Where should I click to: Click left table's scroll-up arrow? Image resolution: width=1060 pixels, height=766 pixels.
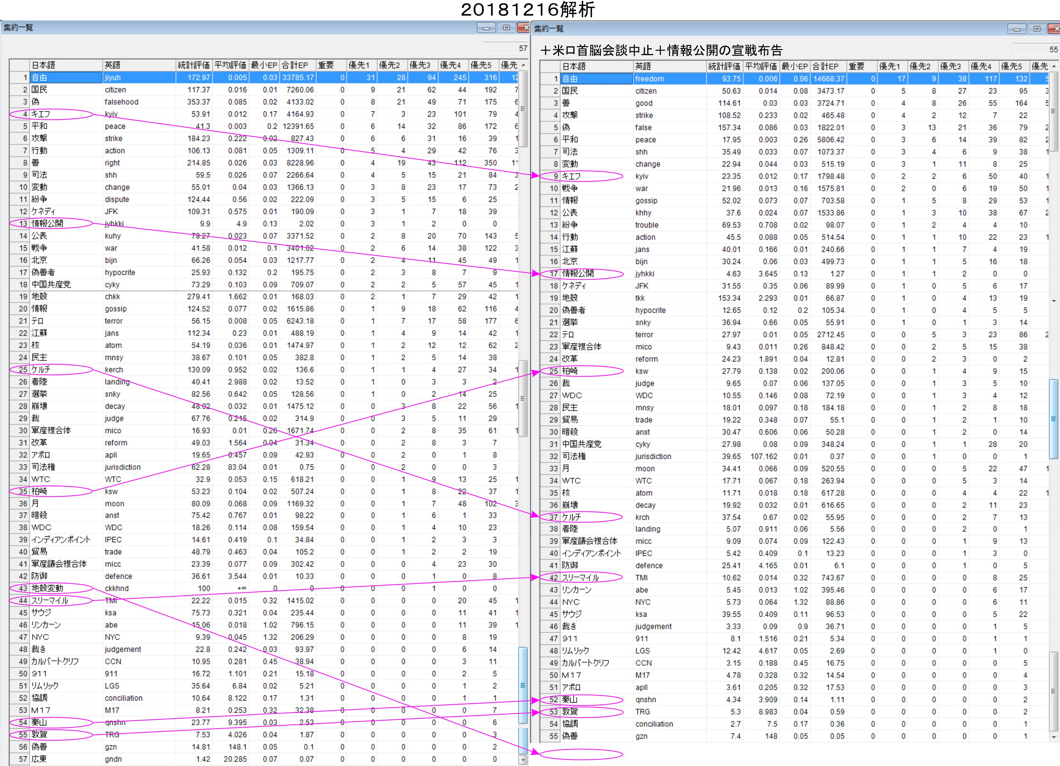[x=523, y=65]
